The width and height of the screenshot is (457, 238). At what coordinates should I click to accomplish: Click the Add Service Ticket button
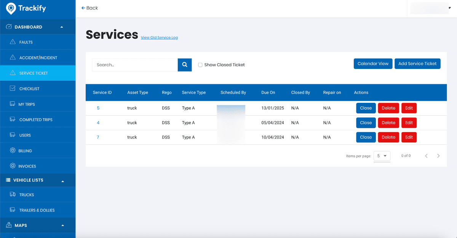[417, 64]
